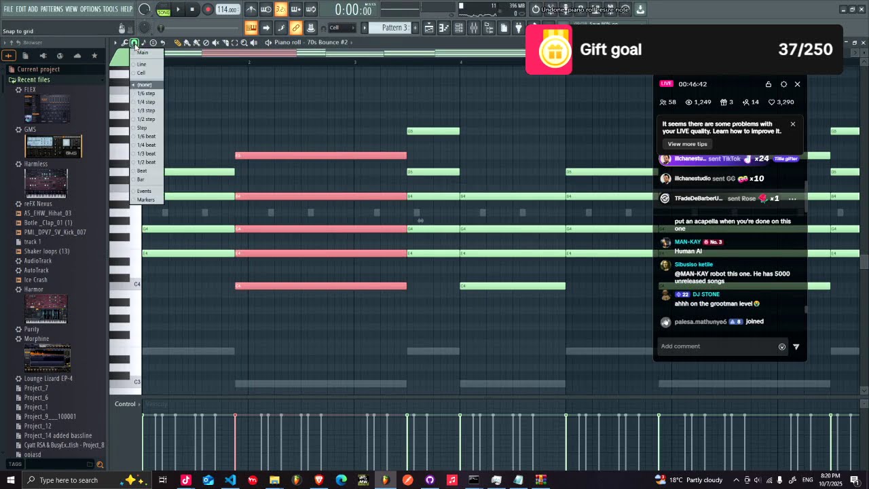Click the metronome icon
Image resolution: width=869 pixels, height=489 pixels.
tap(251, 10)
